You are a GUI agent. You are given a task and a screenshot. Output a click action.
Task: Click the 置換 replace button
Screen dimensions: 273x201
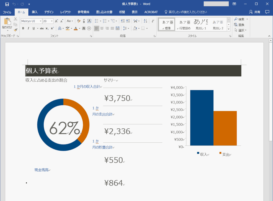pyautogui.click(x=239, y=25)
